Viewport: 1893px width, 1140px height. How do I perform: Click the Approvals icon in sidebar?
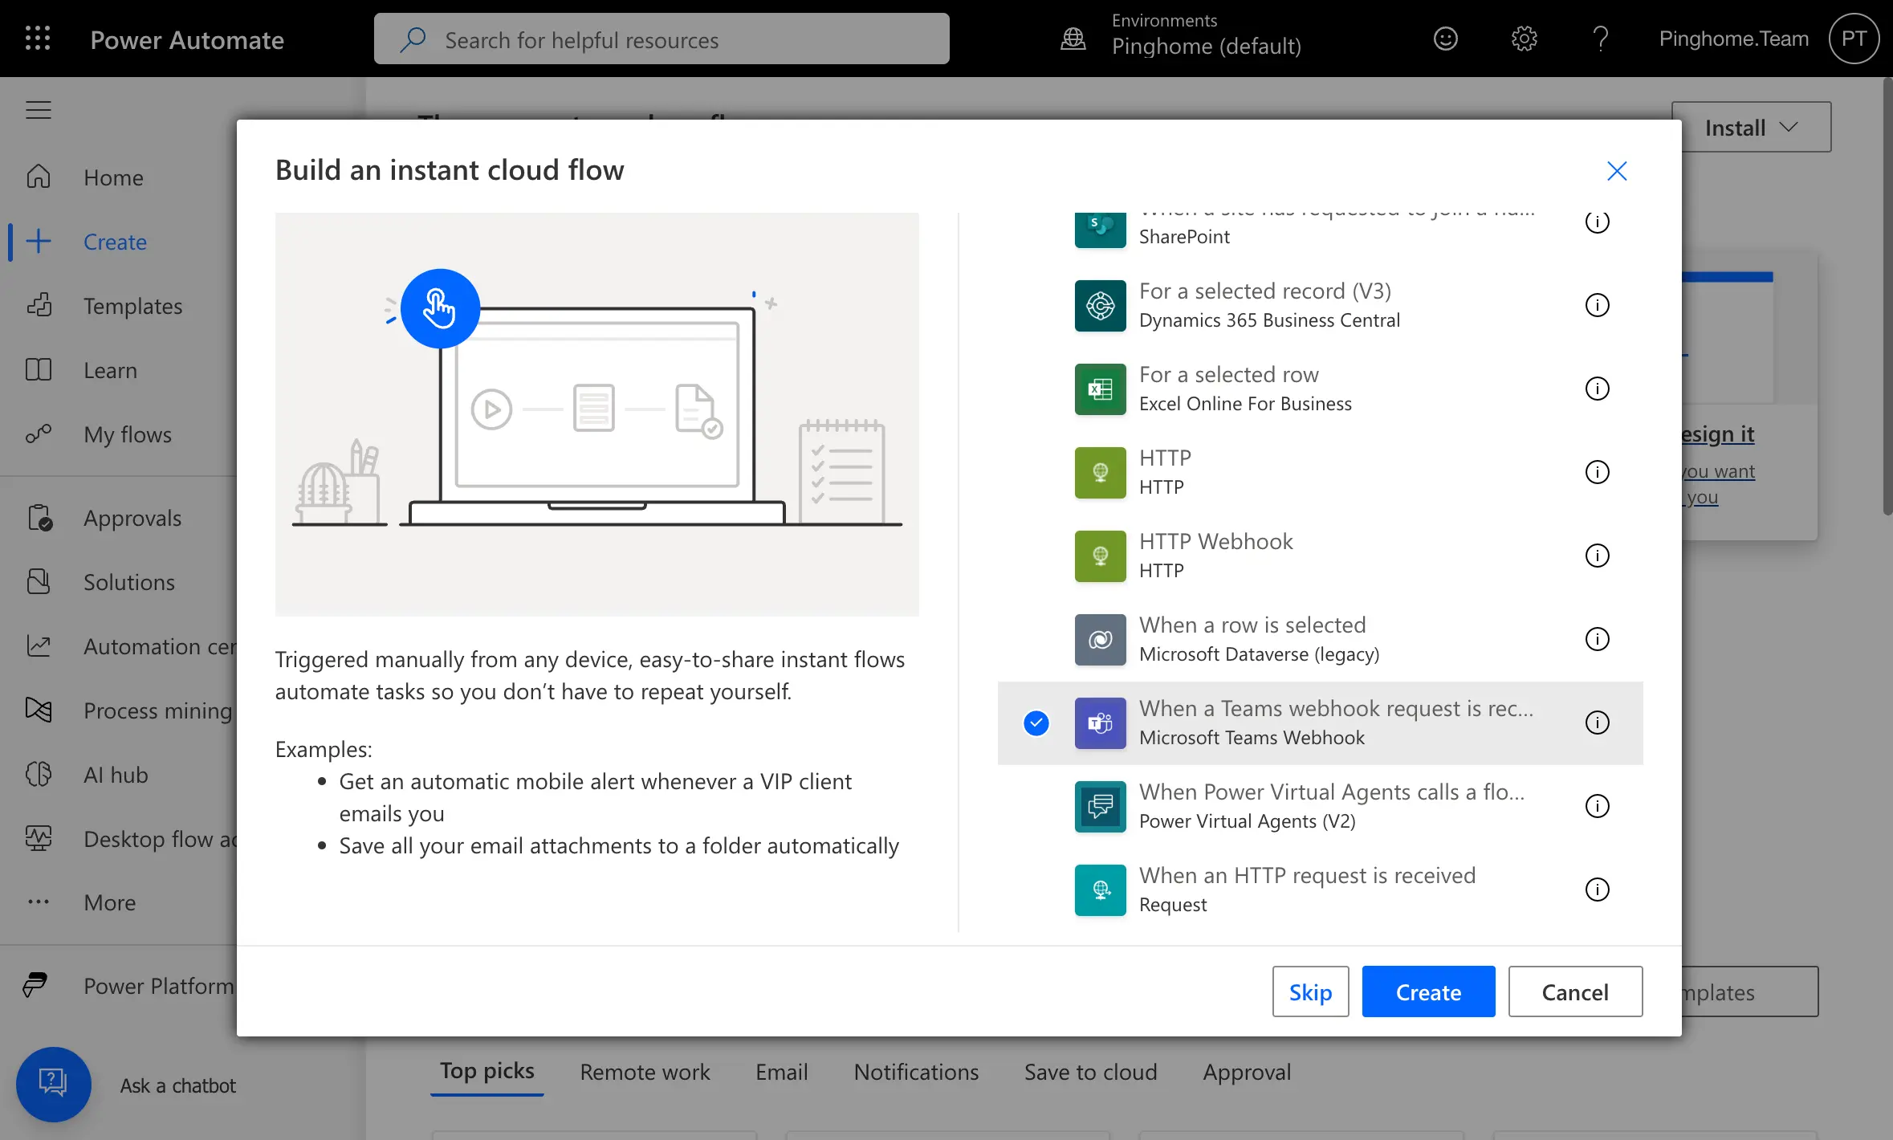[40, 518]
